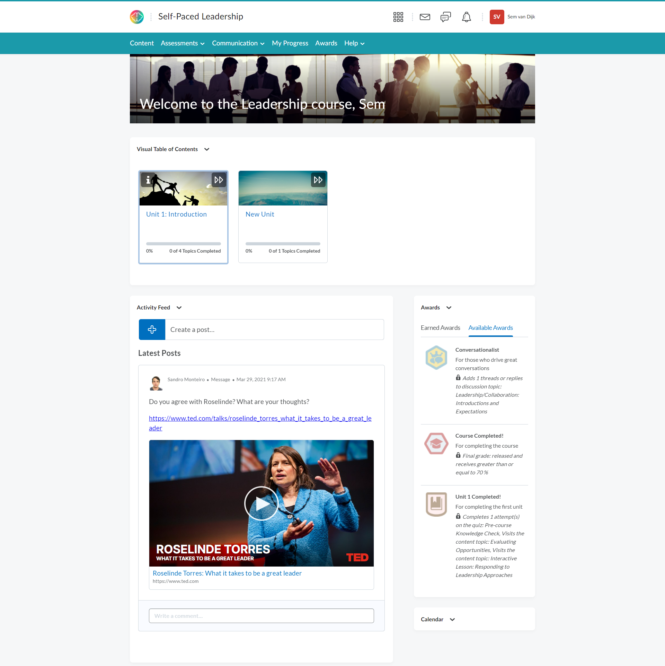Image resolution: width=665 pixels, height=666 pixels.
Task: Click the Create a post field
Action: (x=274, y=330)
